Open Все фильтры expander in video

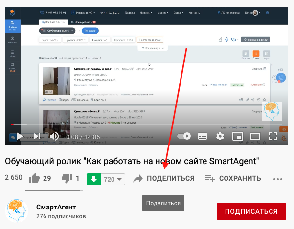click(x=153, y=48)
